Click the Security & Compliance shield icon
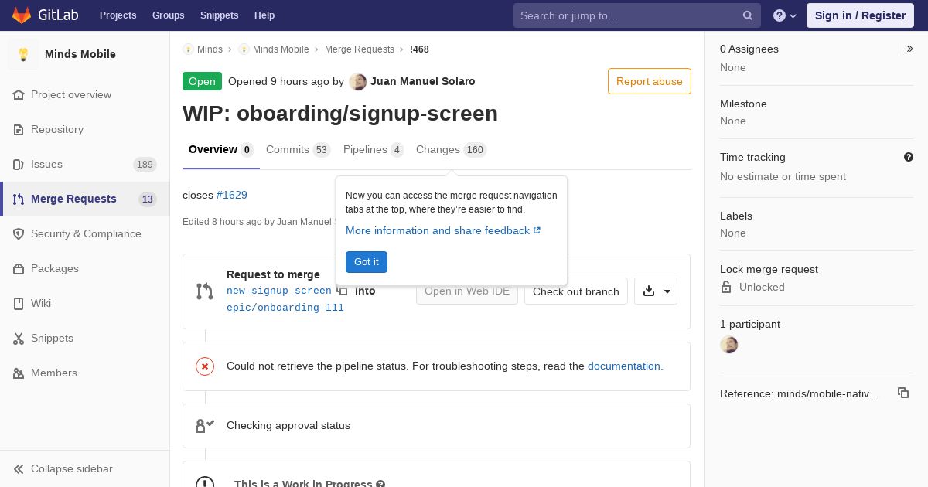Viewport: 928px width, 487px height. (x=19, y=234)
